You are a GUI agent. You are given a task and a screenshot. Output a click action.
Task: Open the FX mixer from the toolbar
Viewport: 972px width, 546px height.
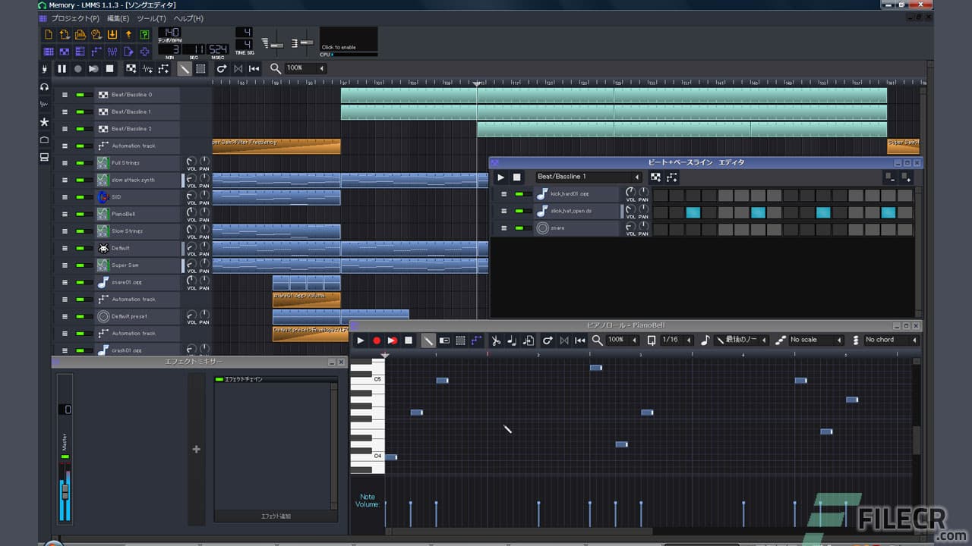tap(111, 52)
